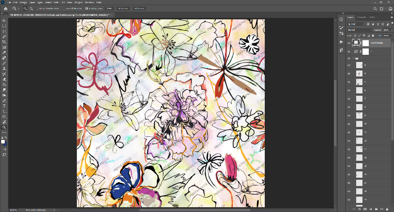
Task: Filter layers by type layers icon
Action: point(378,24)
